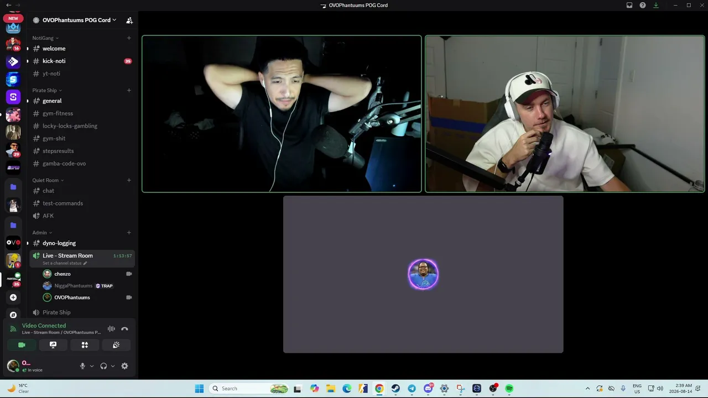Screen dimensions: 708x398
Task: Select OVOPhantuums in voice participant list
Action: (x=87, y=297)
